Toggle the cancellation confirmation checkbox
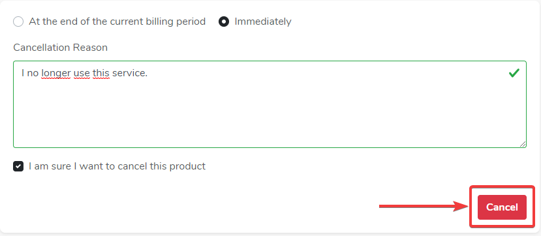Viewport: 541px width, 236px height. coord(18,166)
